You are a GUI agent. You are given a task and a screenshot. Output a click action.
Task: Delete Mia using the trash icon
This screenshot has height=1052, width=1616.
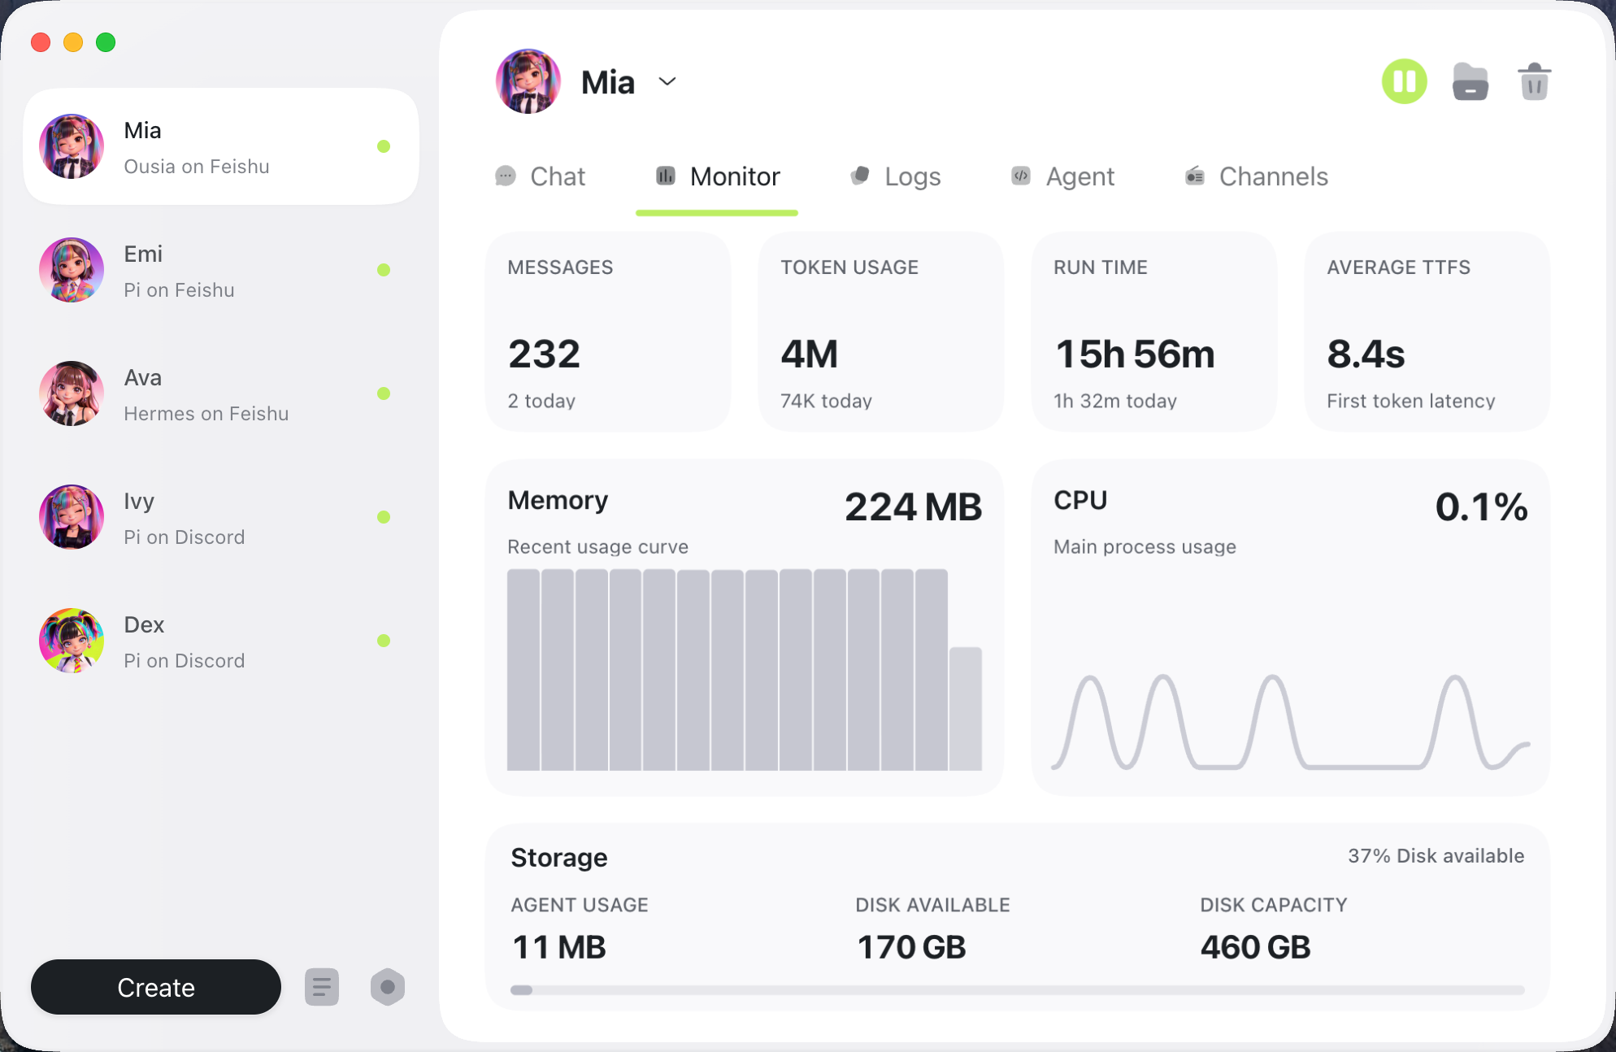pos(1534,82)
